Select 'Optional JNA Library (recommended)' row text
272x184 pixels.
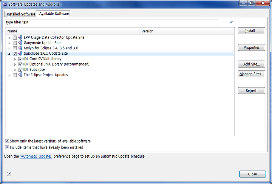[59, 64]
